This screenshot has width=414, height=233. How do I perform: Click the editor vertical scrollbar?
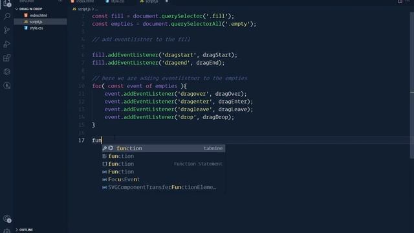click(x=412, y=85)
